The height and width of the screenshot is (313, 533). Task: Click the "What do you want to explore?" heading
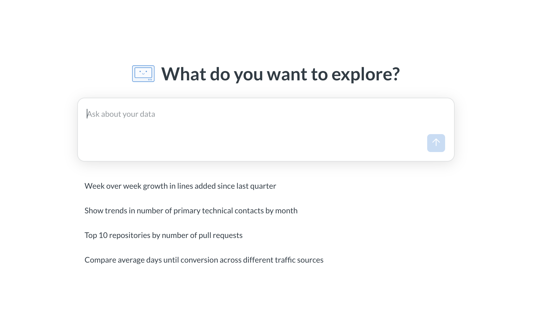click(280, 74)
